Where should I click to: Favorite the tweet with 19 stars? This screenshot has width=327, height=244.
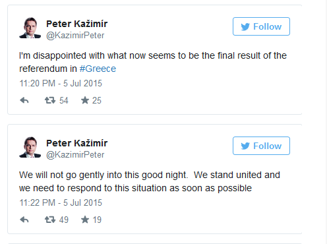point(85,220)
